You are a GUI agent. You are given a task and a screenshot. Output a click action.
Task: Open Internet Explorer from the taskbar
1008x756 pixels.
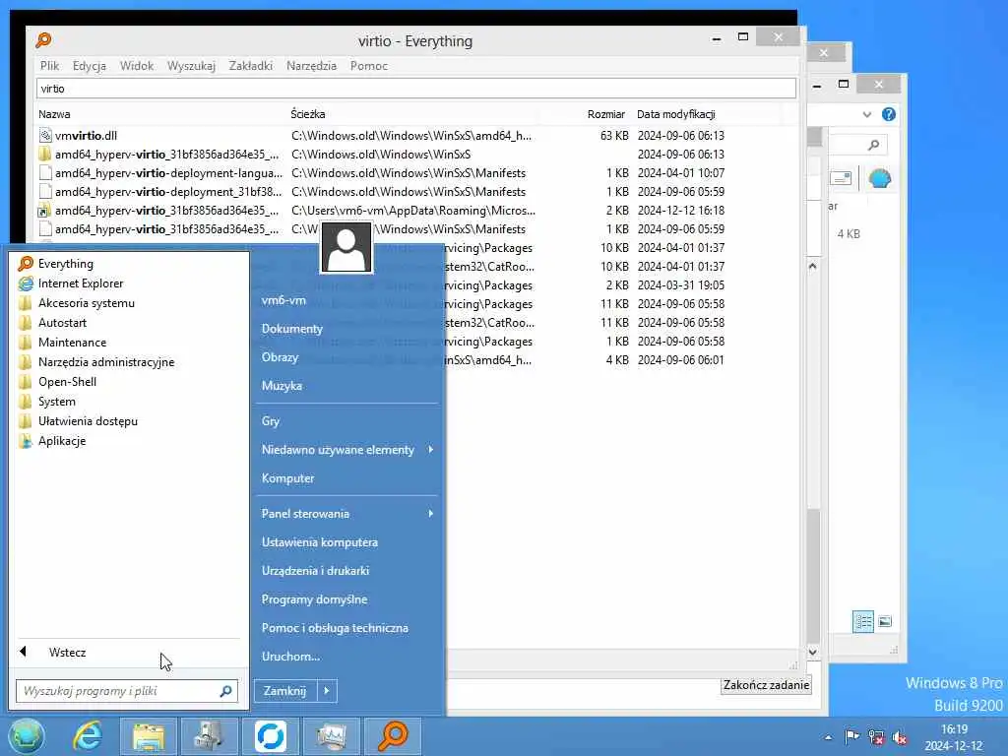tap(88, 736)
